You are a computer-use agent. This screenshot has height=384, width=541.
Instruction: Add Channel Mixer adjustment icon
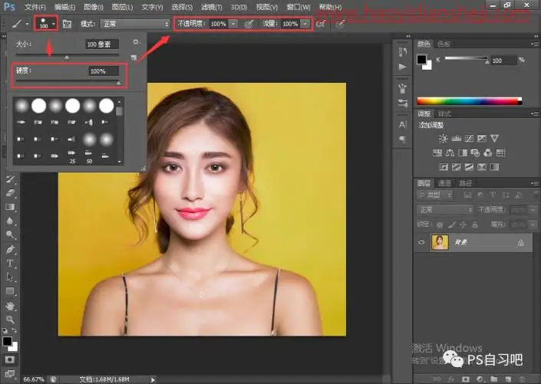tap(488, 153)
